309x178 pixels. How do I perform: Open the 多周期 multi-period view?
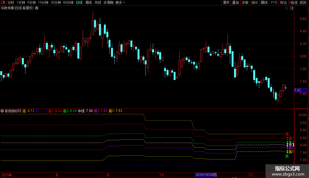(x=108, y=2)
